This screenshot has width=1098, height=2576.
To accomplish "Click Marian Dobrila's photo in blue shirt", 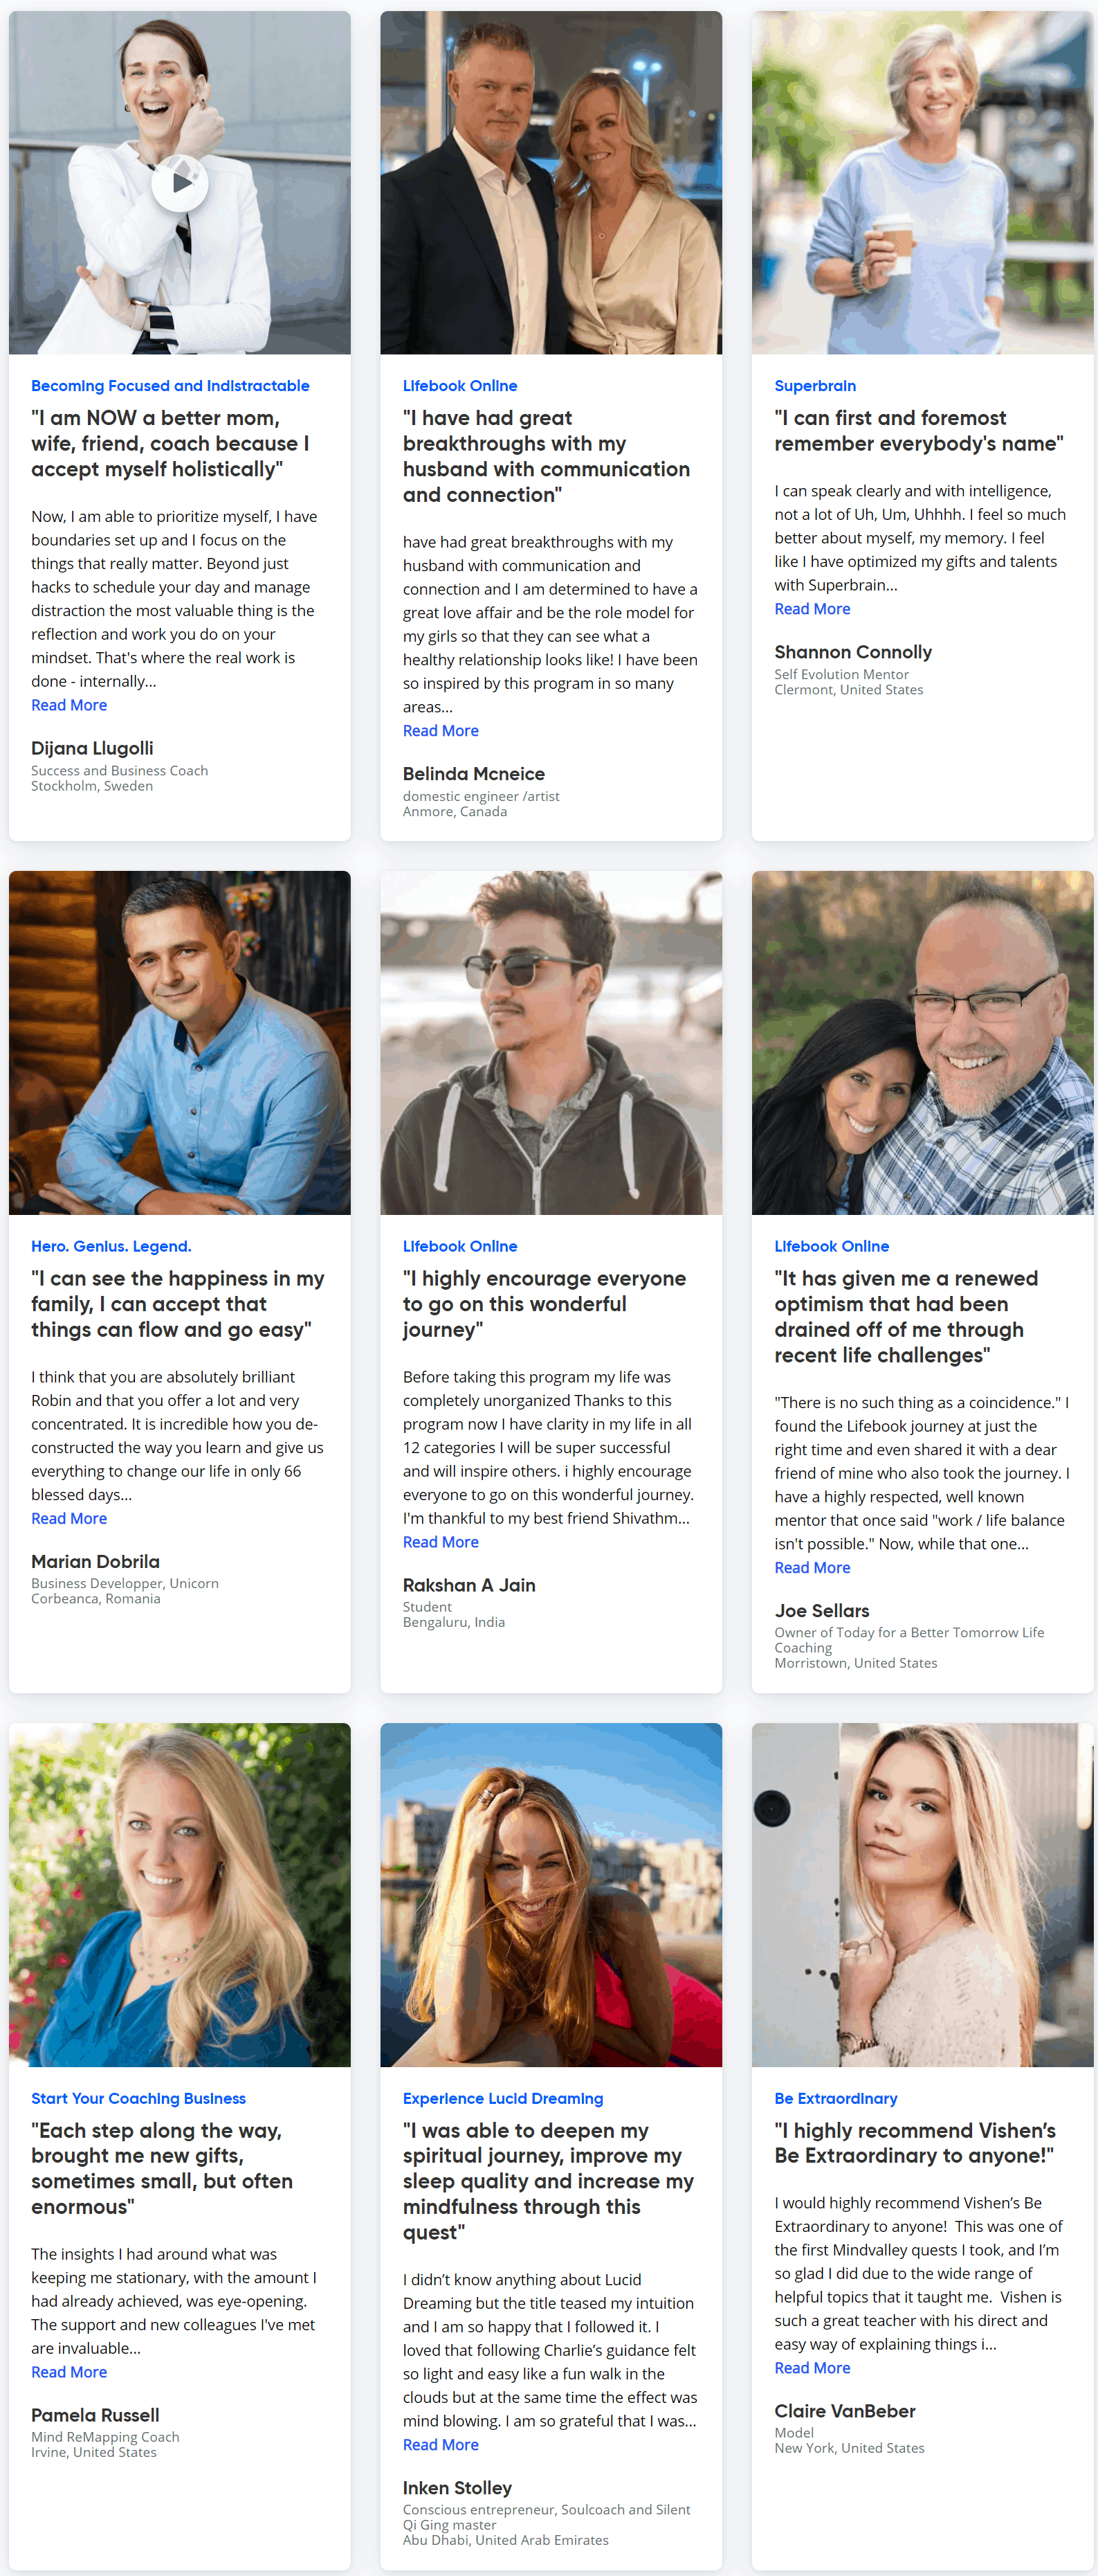I will pos(180,1043).
